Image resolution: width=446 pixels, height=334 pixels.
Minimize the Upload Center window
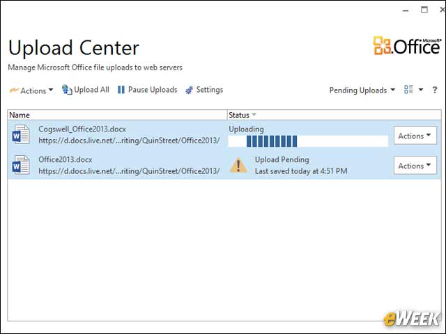(406, 10)
